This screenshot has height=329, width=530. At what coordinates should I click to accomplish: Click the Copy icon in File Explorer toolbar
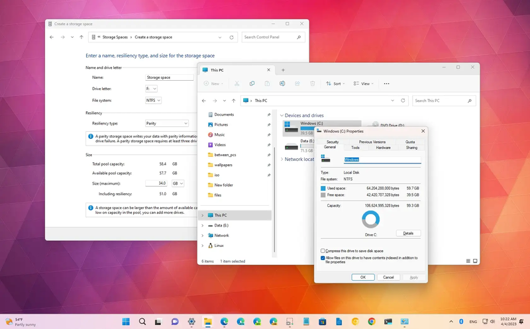252,83
